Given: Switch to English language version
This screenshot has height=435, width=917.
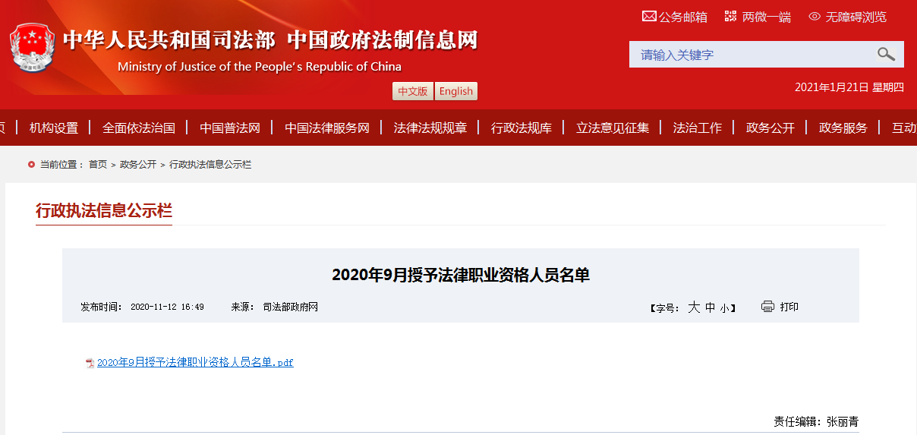Looking at the screenshot, I should [455, 91].
